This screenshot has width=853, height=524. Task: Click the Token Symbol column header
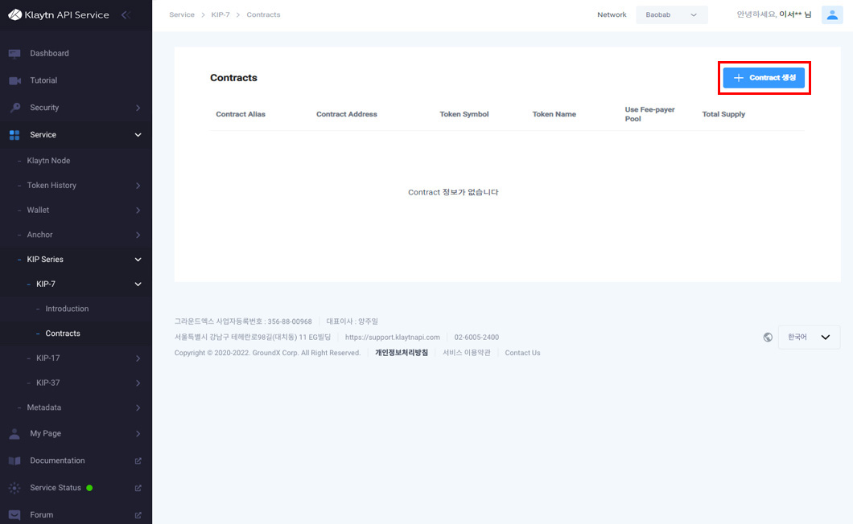464,114
